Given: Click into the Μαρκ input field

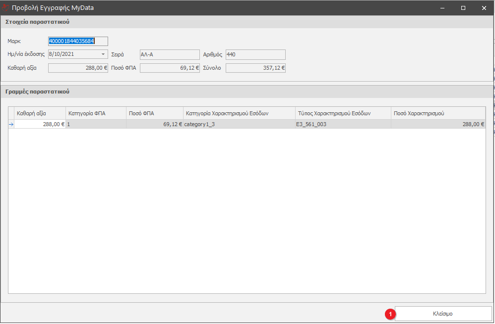Looking at the screenshot, I should click(x=78, y=42).
